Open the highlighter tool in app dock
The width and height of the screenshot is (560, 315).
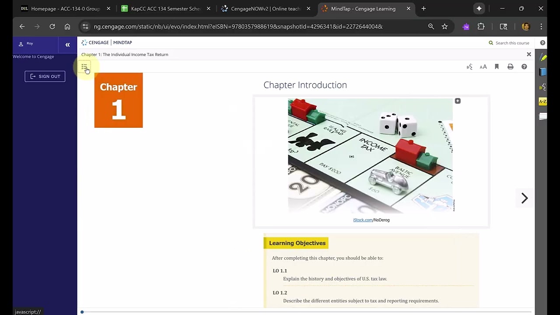click(543, 57)
